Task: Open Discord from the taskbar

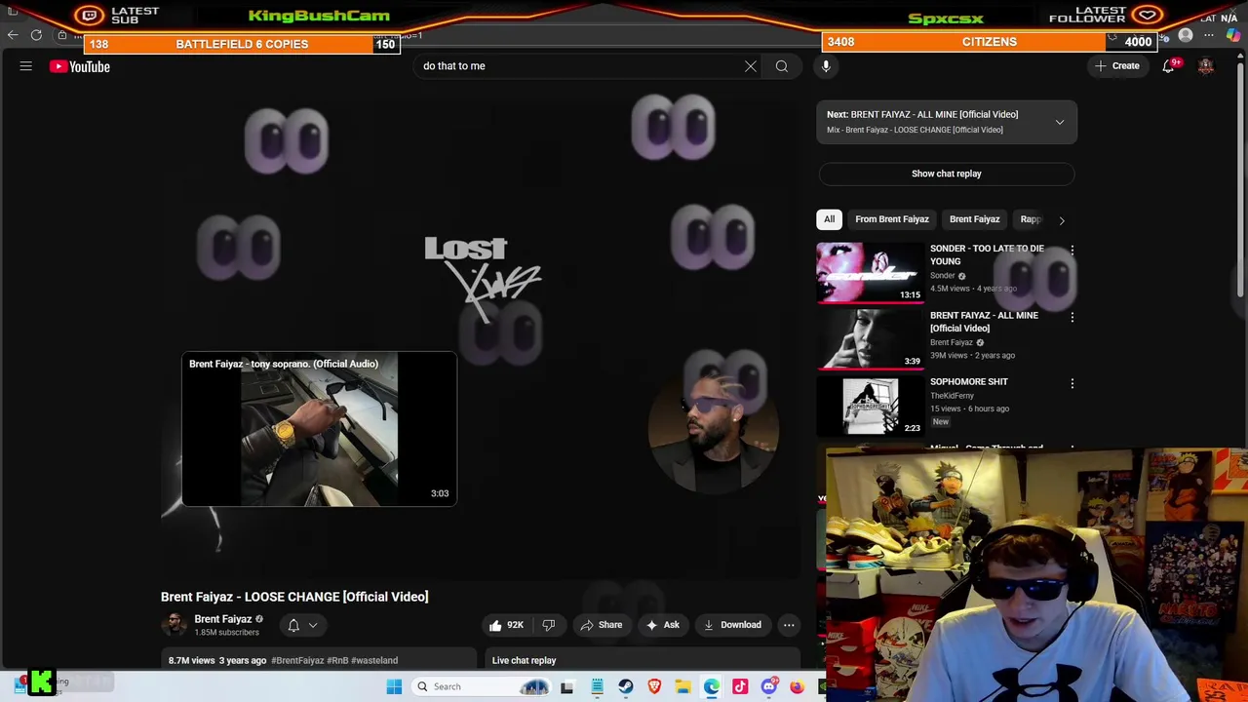Action: (x=768, y=686)
